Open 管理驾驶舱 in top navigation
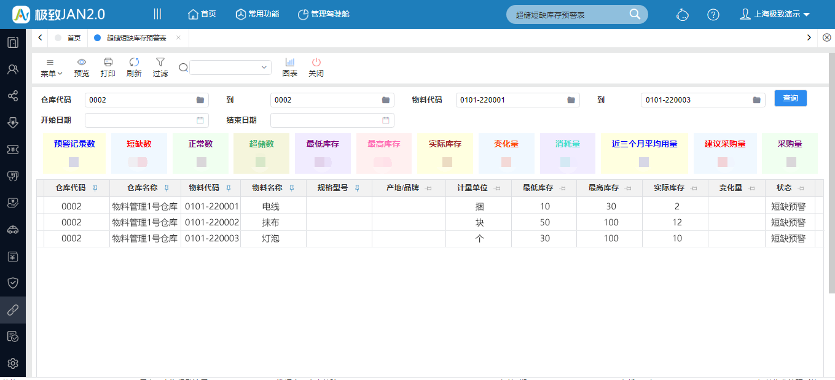This screenshot has width=835, height=380. tap(323, 14)
